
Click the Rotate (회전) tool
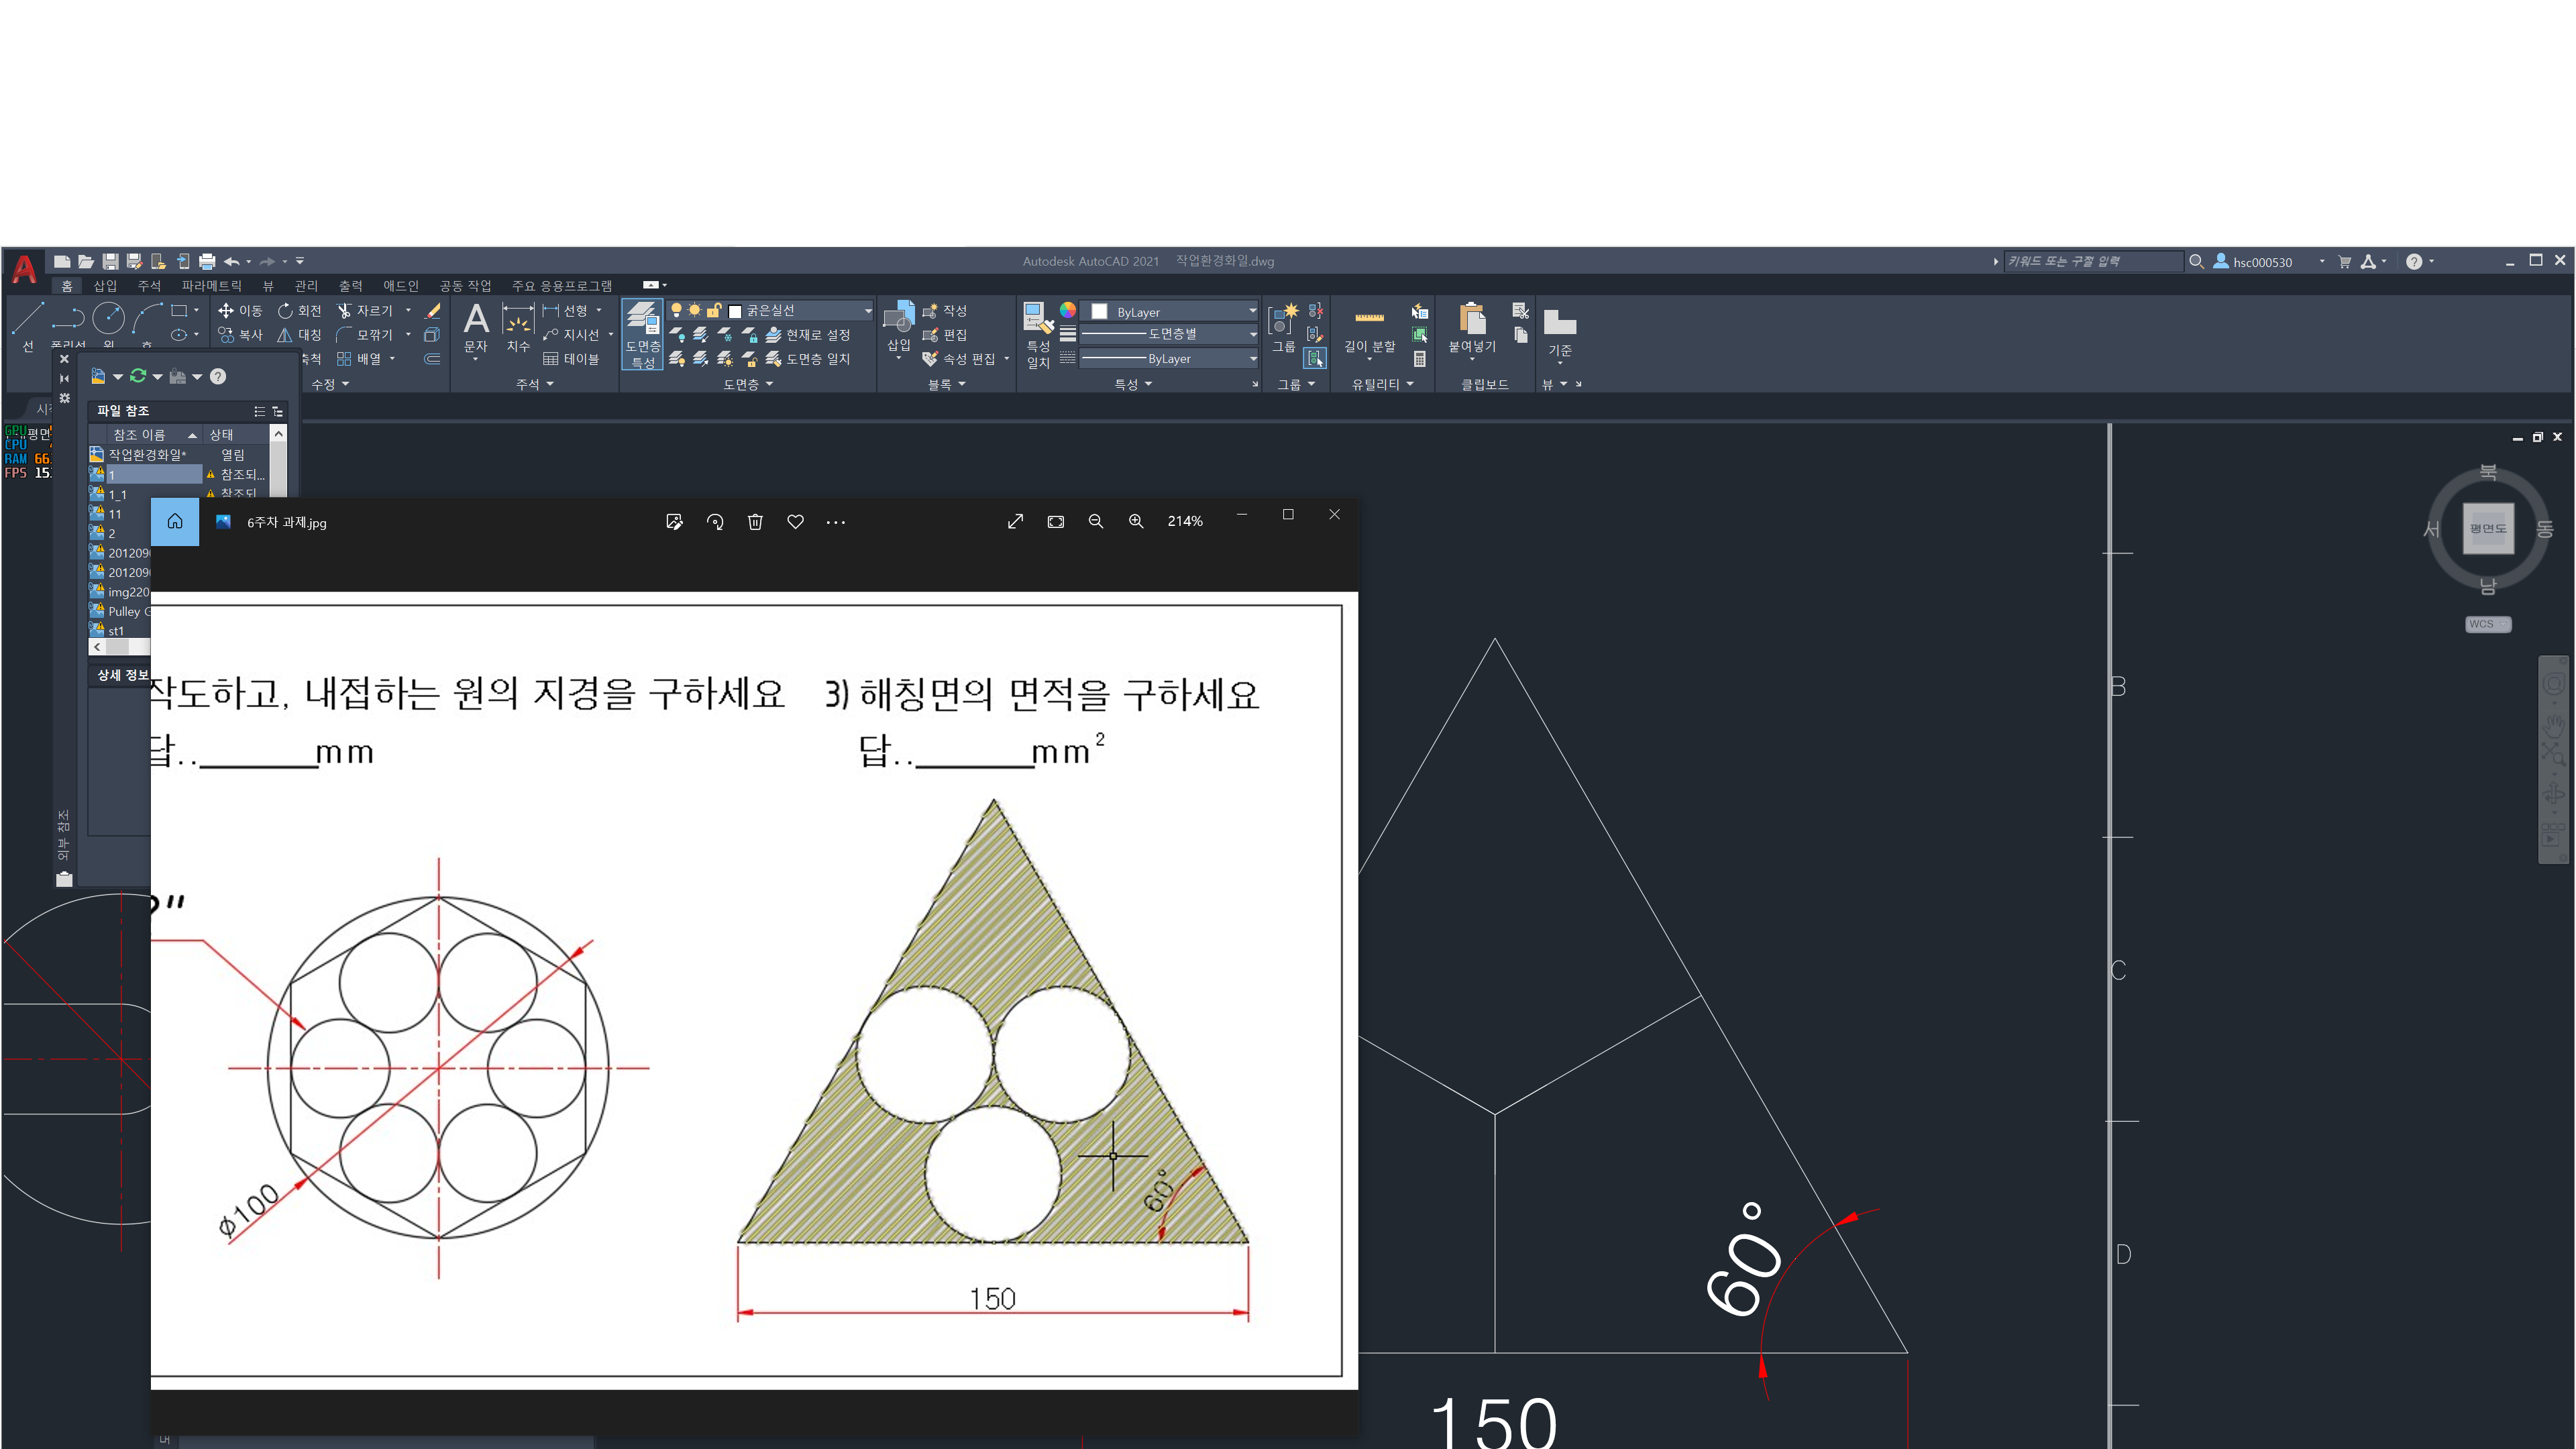point(299,311)
